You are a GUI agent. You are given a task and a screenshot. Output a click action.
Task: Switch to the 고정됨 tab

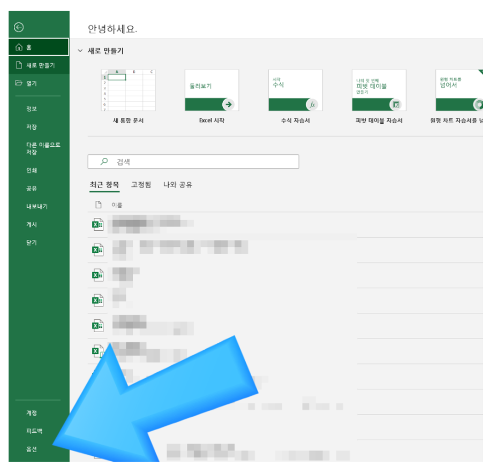(x=141, y=185)
